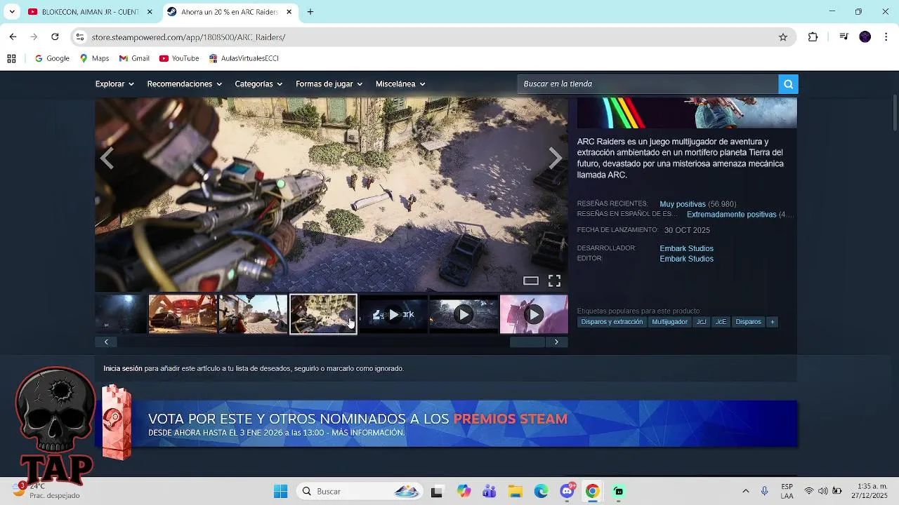Click the first Embark Studios developer link
The width and height of the screenshot is (899, 505).
click(686, 248)
